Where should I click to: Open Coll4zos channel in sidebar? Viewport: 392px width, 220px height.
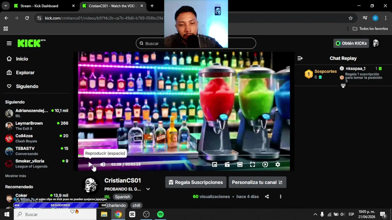coord(37,138)
